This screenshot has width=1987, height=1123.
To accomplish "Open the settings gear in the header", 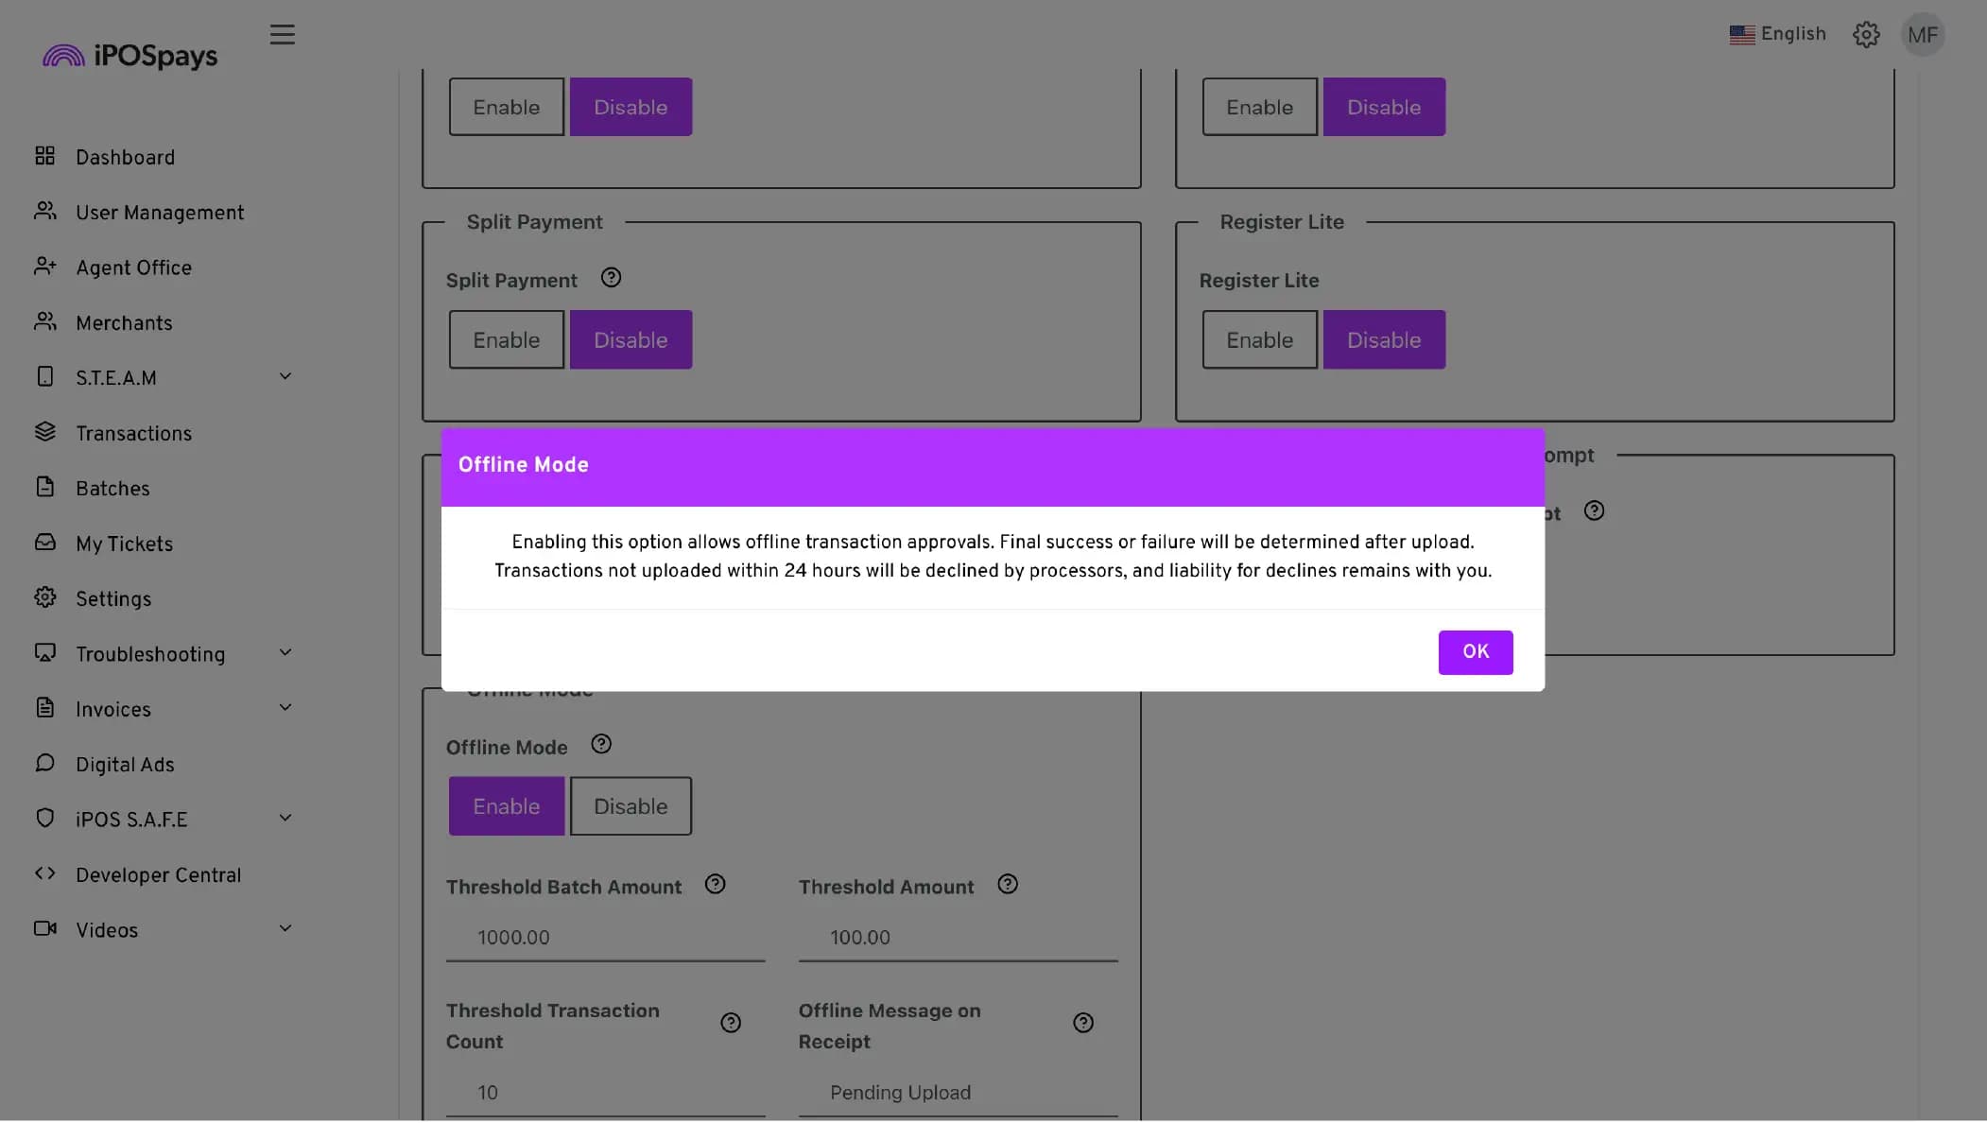I will (1865, 35).
